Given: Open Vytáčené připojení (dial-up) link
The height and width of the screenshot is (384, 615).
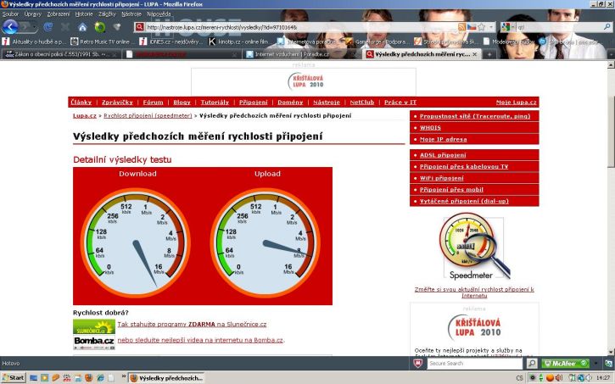Looking at the screenshot, I should [464, 201].
